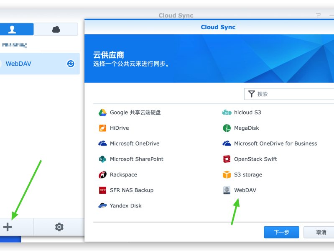This screenshot has width=334, height=251.
Task: Select MegaDisk provider
Action: 247,128
